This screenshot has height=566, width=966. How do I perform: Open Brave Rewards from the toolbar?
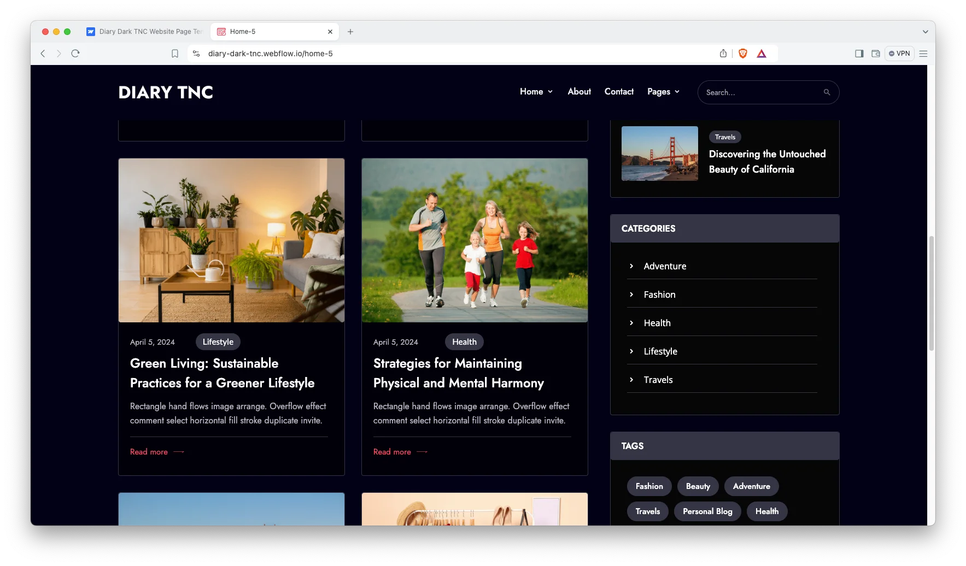762,54
